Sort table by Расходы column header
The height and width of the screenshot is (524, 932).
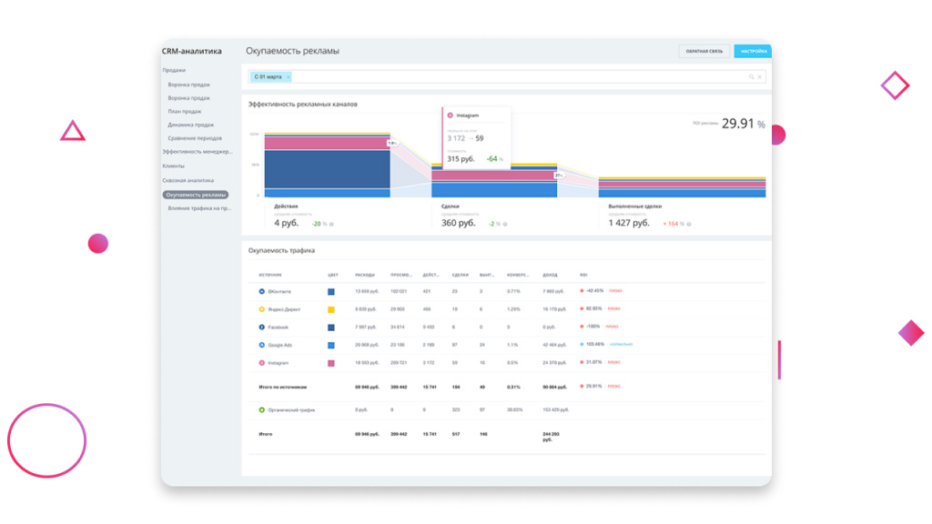click(365, 275)
